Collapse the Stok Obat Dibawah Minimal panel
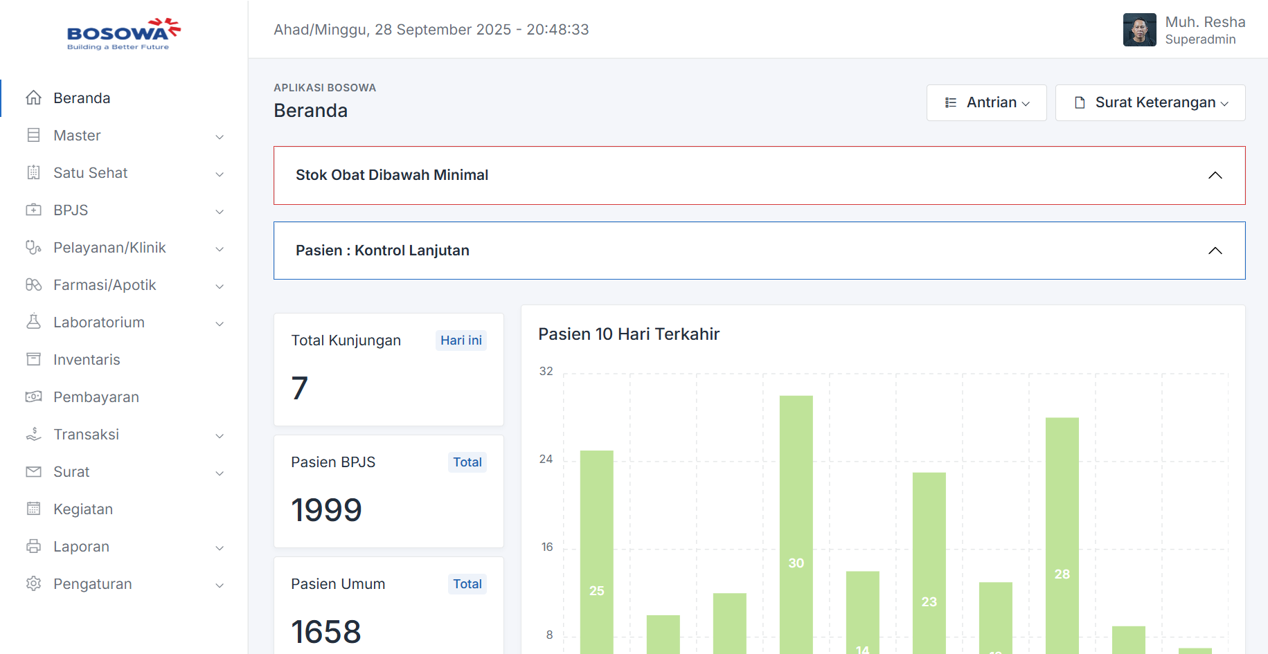Screen dimensions: 1268x654 (1215, 176)
